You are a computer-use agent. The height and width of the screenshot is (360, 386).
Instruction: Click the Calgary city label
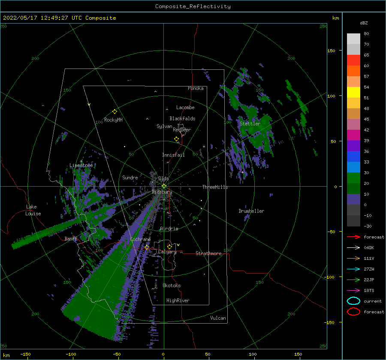pos(167,252)
